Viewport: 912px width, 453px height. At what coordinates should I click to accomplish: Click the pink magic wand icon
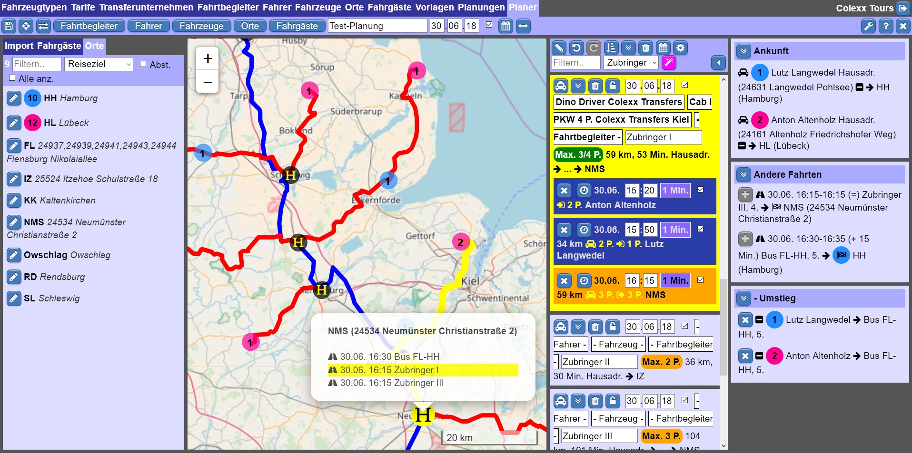click(669, 63)
